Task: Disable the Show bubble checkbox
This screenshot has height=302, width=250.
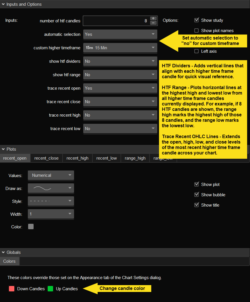Action: [197, 195]
